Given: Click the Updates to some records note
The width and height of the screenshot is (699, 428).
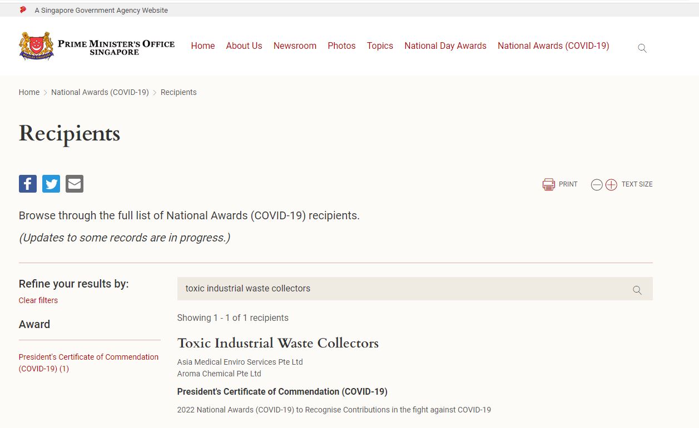Looking at the screenshot, I should (125, 238).
